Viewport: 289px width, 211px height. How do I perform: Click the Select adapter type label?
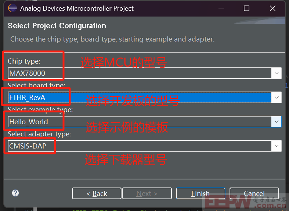pos(39,134)
